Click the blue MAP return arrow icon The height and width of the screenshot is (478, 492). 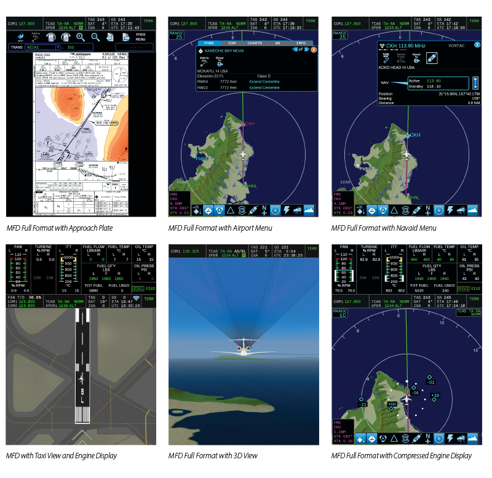(x=20, y=38)
